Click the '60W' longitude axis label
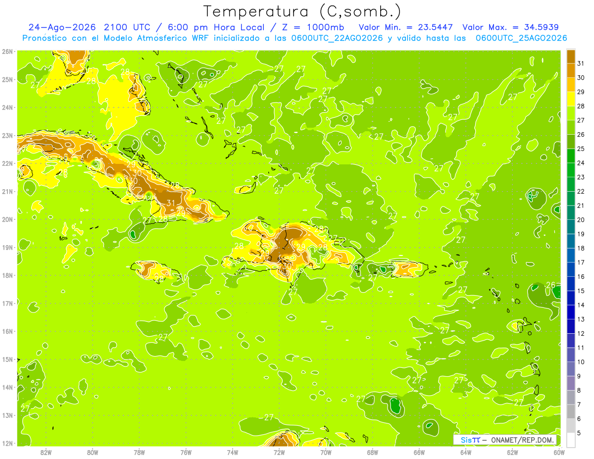Screen dimensions: 594x459 point(559,452)
